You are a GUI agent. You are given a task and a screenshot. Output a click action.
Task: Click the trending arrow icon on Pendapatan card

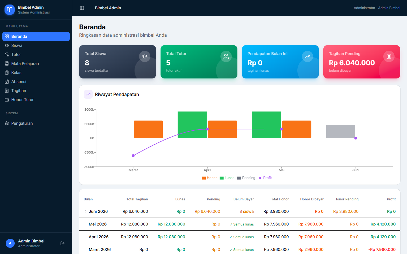308,56
